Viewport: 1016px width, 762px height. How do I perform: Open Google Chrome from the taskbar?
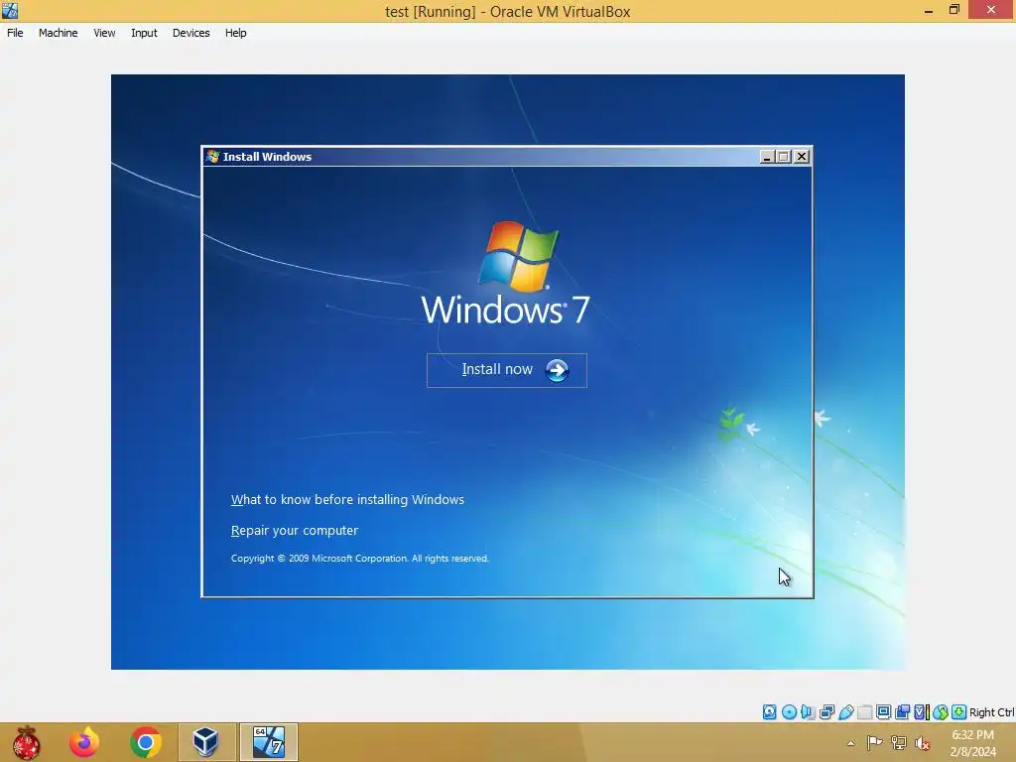click(x=145, y=742)
